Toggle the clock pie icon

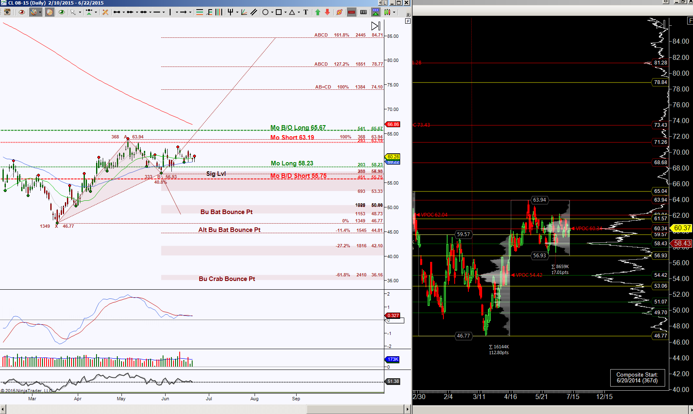49,12
